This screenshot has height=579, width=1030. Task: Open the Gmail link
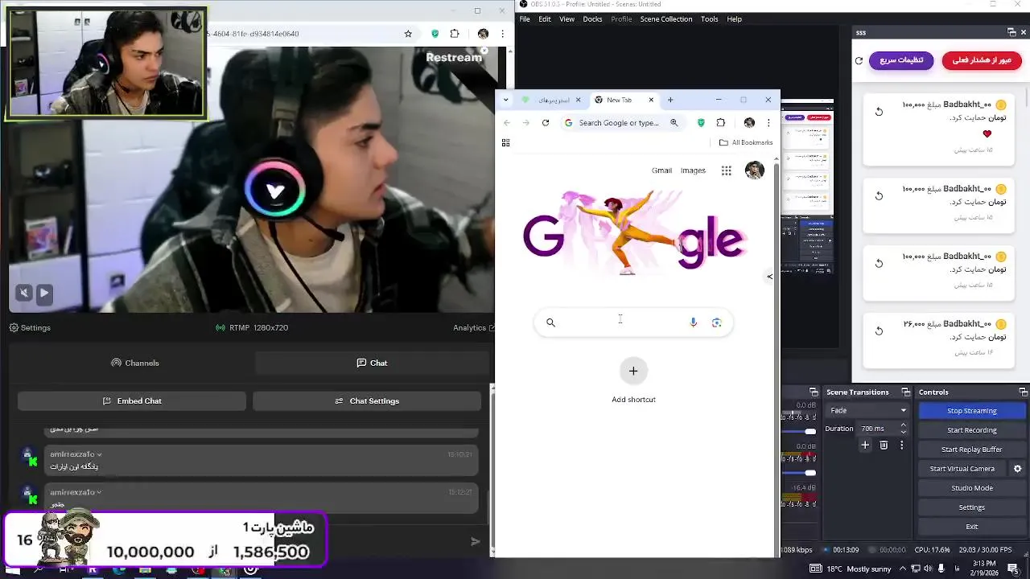coord(661,170)
